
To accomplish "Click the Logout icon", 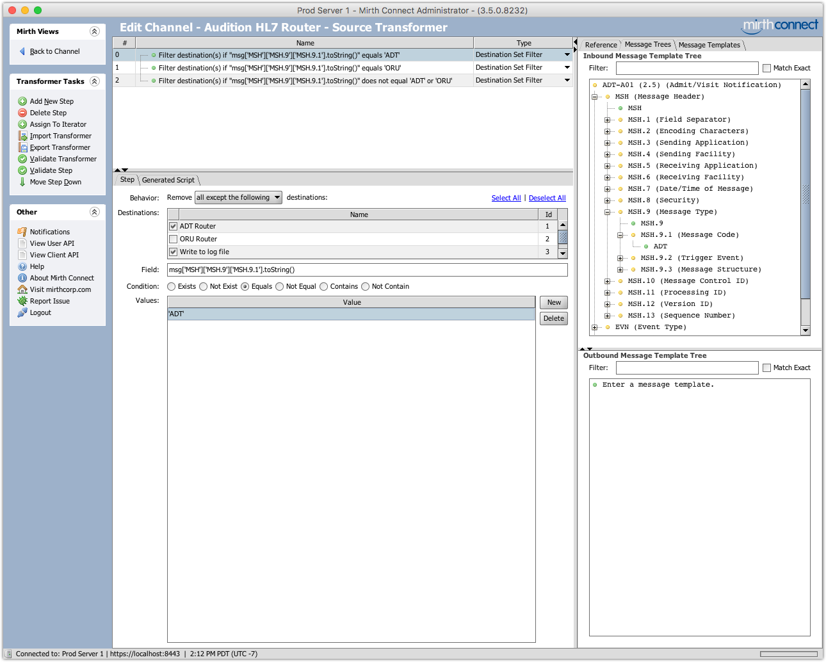I will (x=22, y=312).
